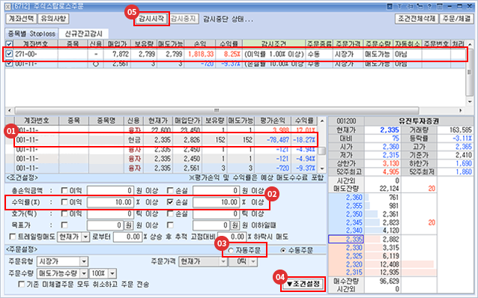Screen dimensions: 478x298
Task: Click the blue square icon left of T icon
Action: pyautogui.click(x=390, y=7)
